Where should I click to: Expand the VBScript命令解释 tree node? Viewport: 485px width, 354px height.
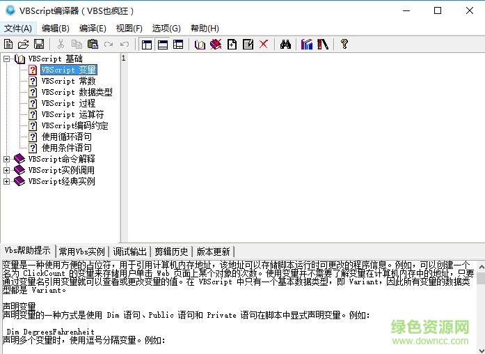6,159
